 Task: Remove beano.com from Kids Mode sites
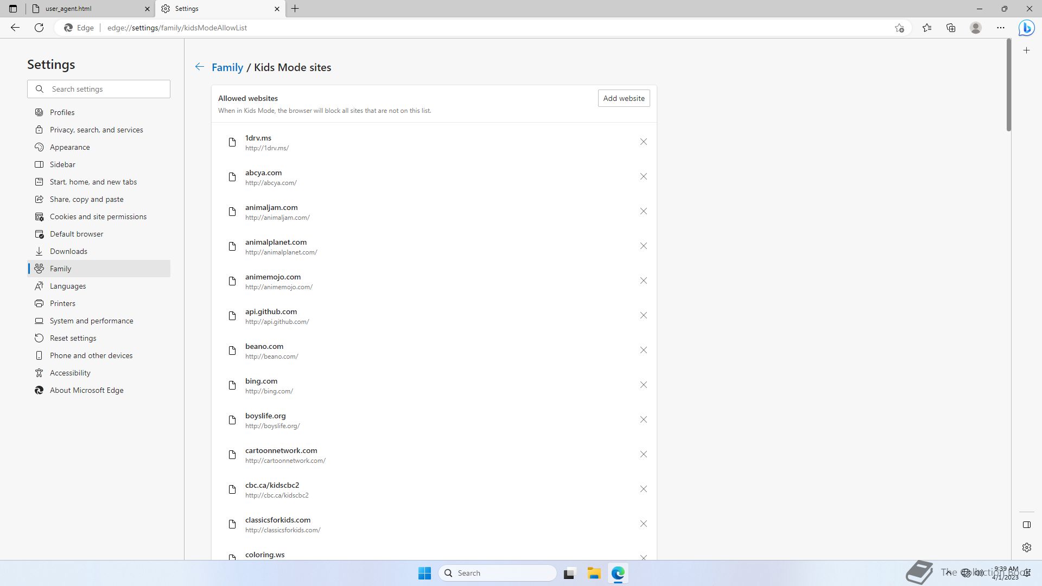point(643,350)
